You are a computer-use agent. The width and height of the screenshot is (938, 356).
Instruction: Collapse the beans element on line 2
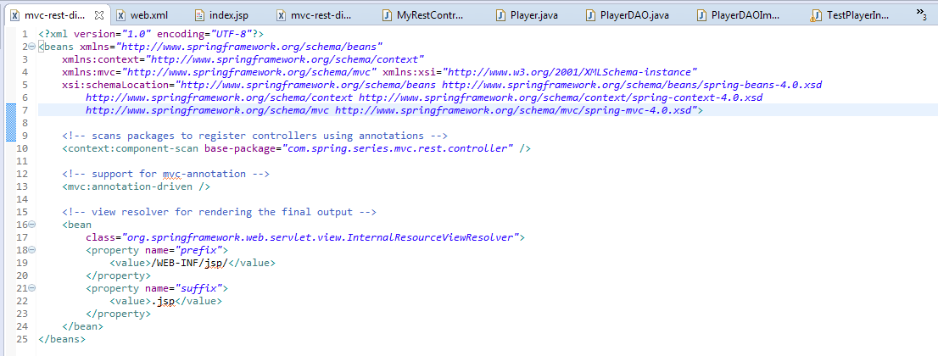pyautogui.click(x=31, y=47)
